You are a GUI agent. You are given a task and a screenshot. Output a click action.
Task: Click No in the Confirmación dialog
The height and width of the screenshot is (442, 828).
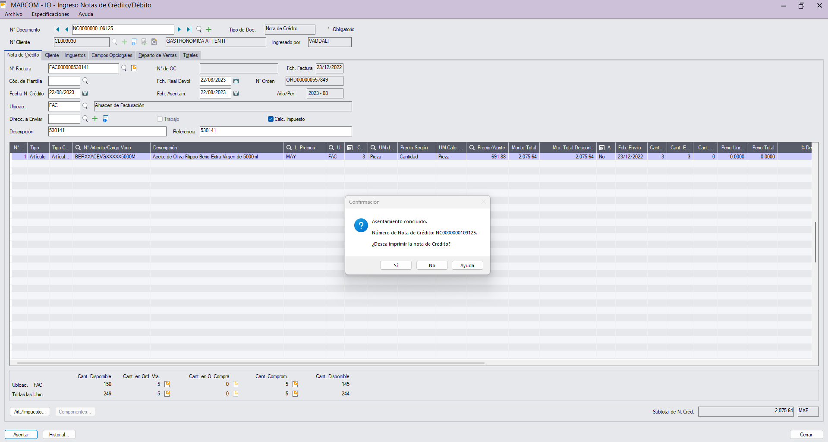point(431,265)
